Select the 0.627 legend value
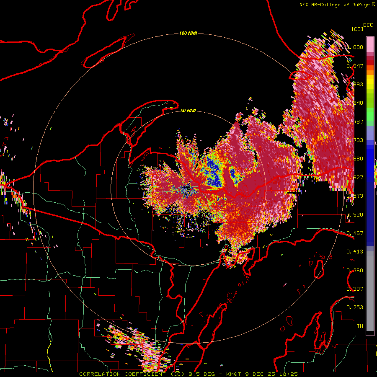377x377 pixels. point(355,178)
